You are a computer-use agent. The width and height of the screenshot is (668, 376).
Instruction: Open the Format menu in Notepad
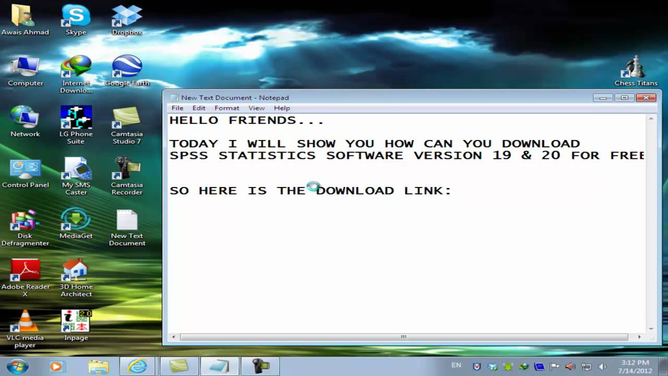point(227,108)
